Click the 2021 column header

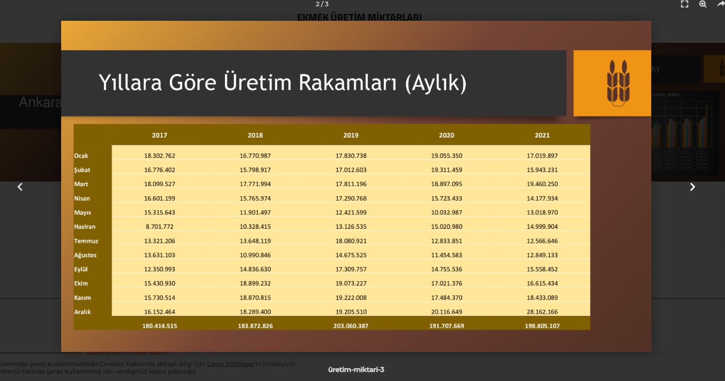[x=542, y=135]
